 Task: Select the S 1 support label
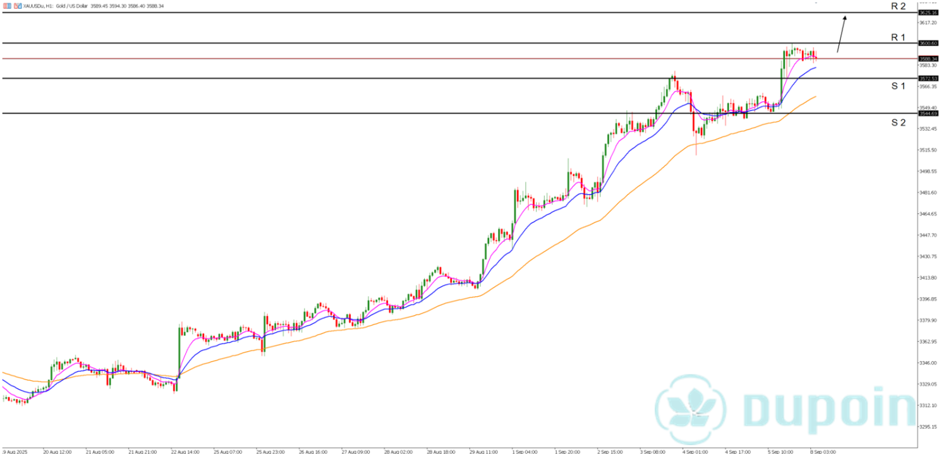pyautogui.click(x=898, y=86)
